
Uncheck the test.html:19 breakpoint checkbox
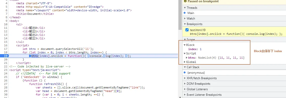click(x=187, y=30)
